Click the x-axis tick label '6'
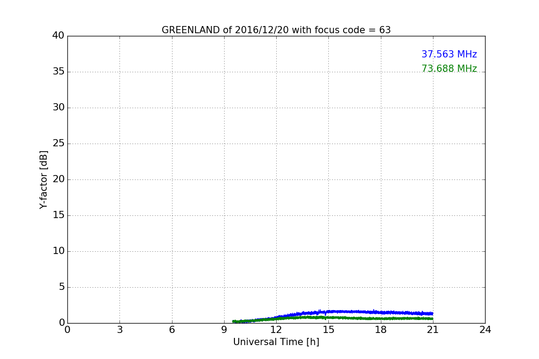539x359 pixels. coord(172,330)
